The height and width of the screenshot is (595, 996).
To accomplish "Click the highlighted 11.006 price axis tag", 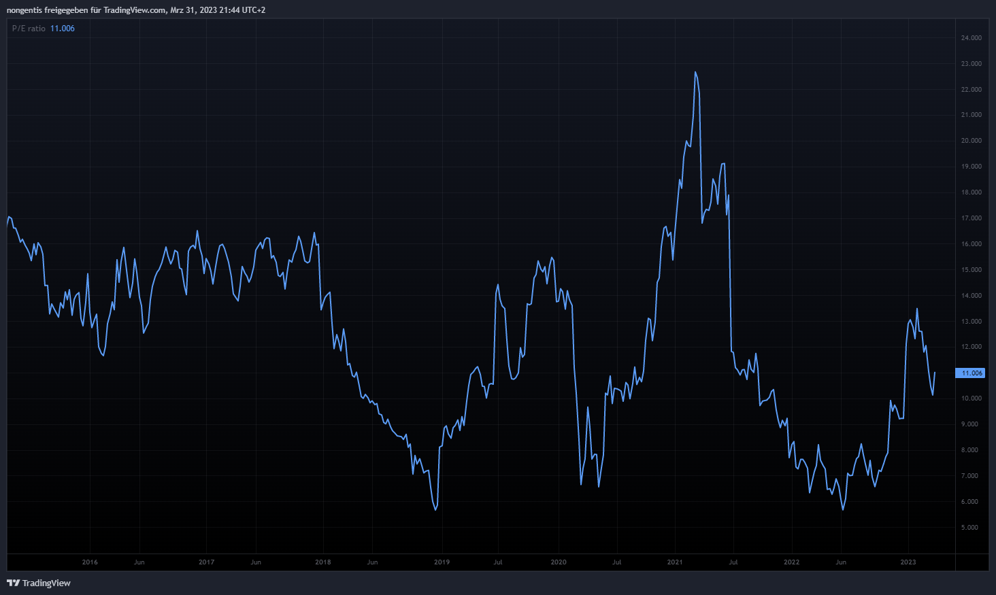I will point(971,373).
